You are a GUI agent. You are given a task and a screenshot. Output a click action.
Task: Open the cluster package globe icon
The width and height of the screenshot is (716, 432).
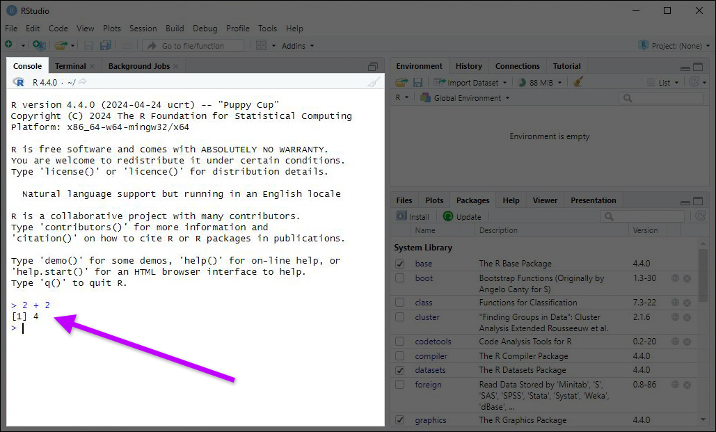click(676, 317)
